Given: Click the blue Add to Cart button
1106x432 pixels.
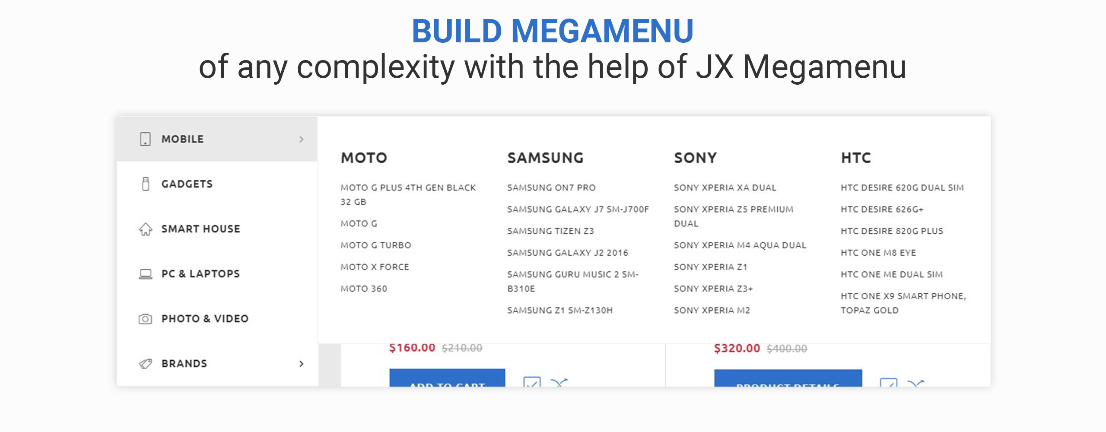Looking at the screenshot, I should pyautogui.click(x=447, y=378).
